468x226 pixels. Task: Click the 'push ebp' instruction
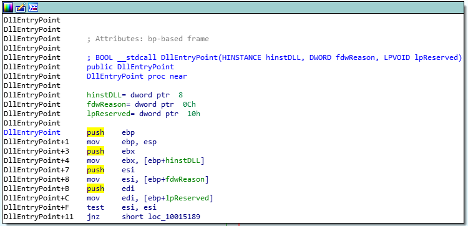[110, 132]
